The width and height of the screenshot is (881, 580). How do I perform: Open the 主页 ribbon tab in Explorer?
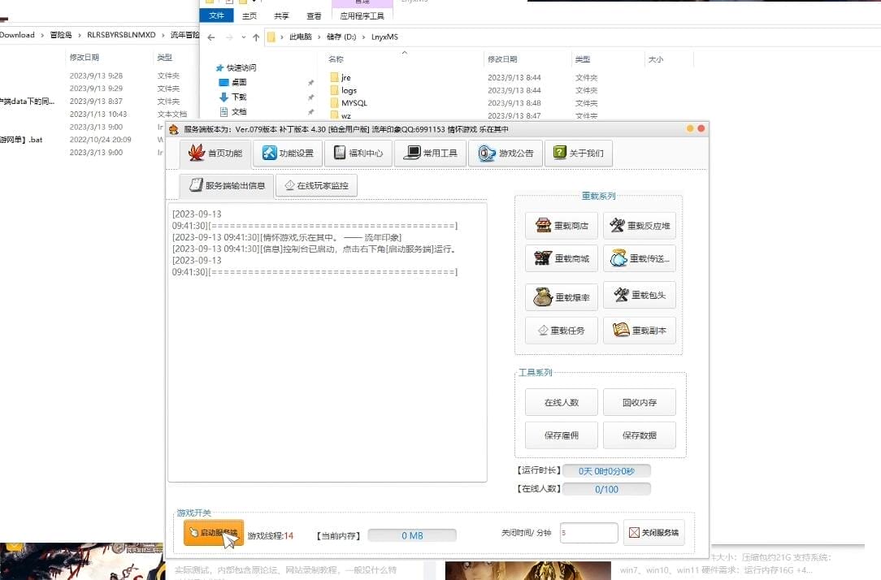[250, 15]
